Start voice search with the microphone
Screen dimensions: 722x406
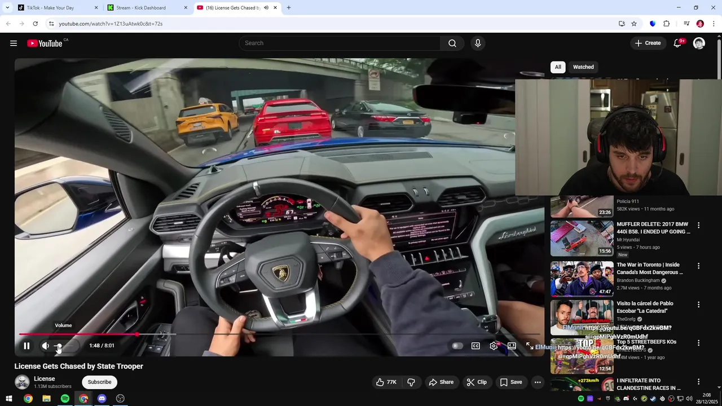(478, 43)
